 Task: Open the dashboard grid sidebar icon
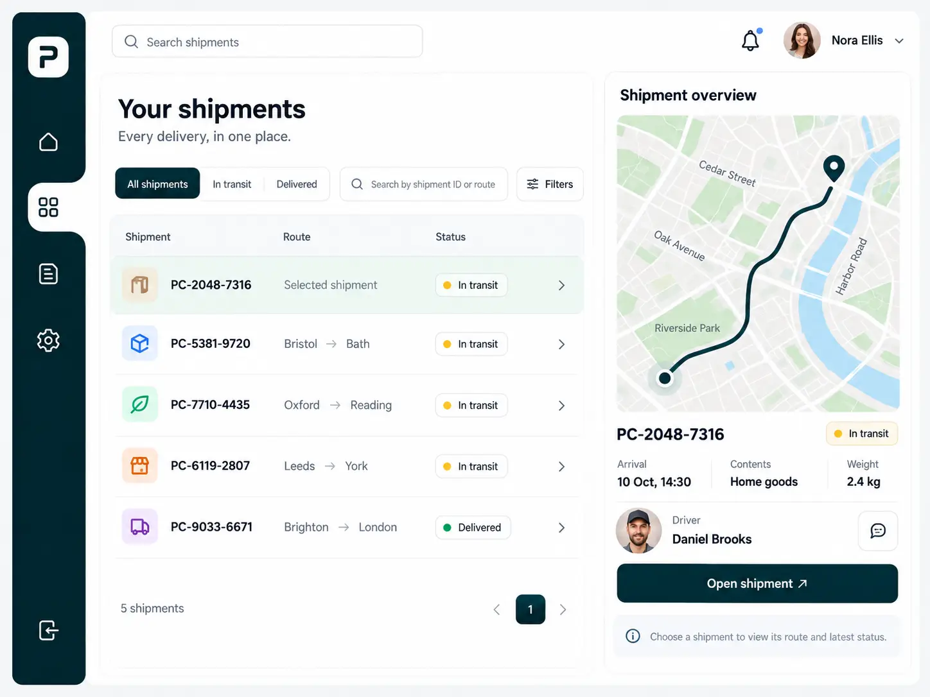[x=48, y=207]
